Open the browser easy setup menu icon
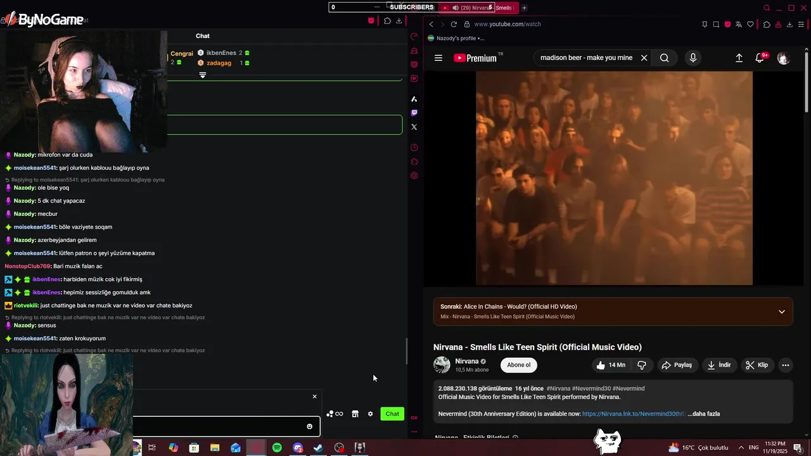The width and height of the screenshot is (811, 456). pyautogui.click(x=801, y=24)
